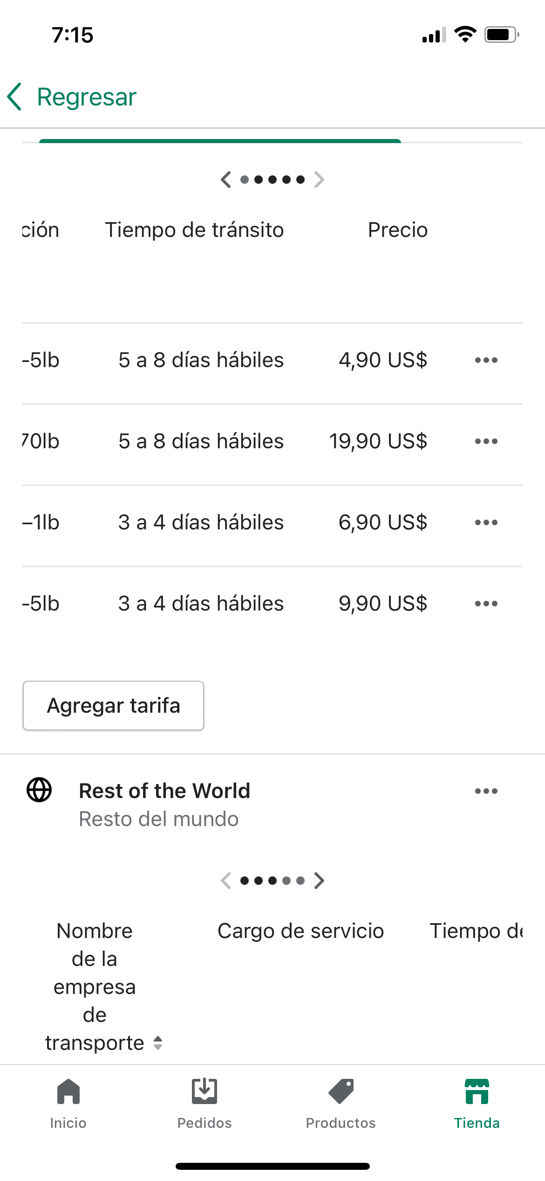Image resolution: width=545 pixels, height=1181 pixels.
Task: Tap the Tiempo de tránsito column header
Action: (194, 230)
